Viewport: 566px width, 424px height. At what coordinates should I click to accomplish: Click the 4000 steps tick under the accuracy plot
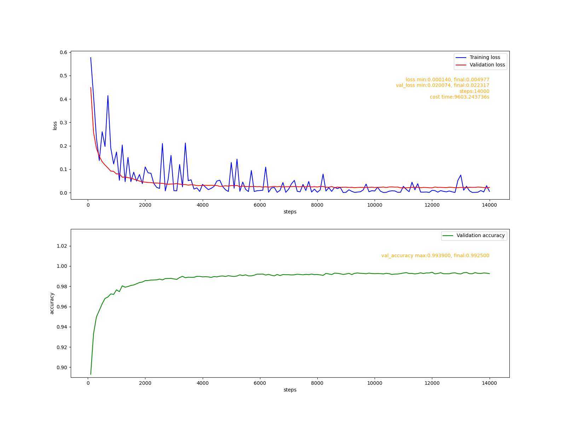pos(202,383)
